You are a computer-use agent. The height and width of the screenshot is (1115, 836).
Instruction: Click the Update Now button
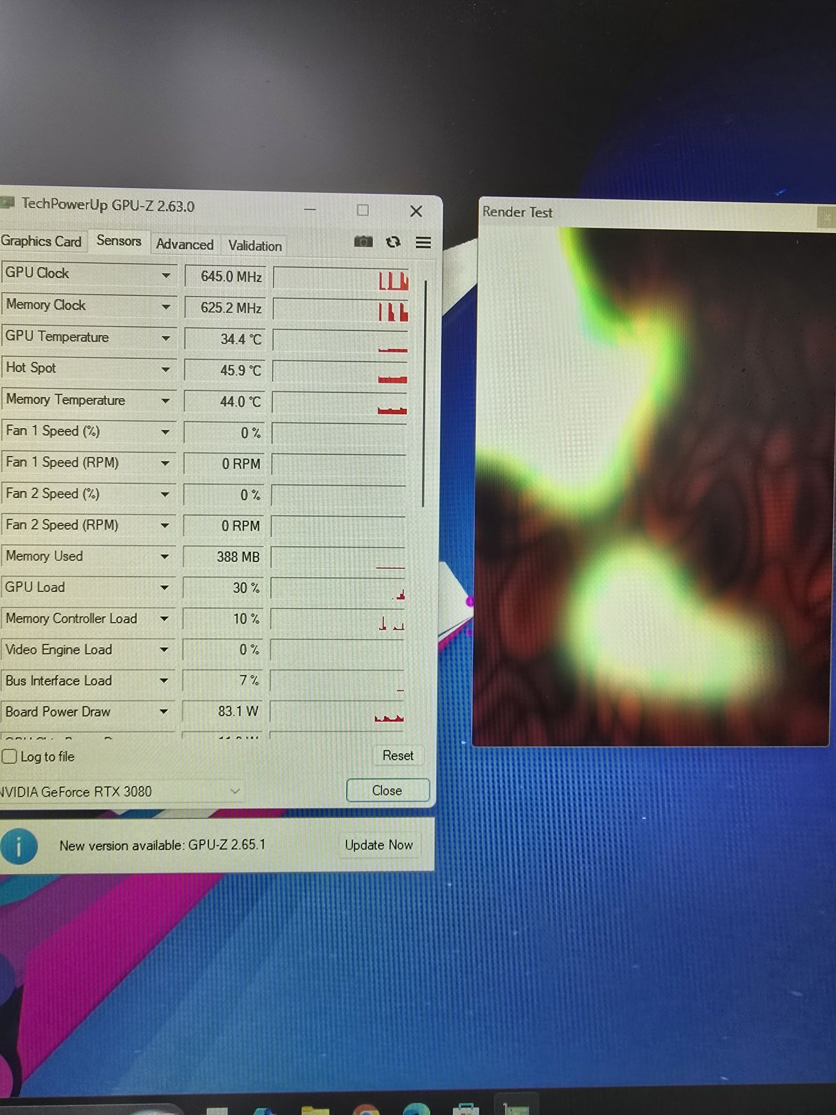[x=379, y=845]
